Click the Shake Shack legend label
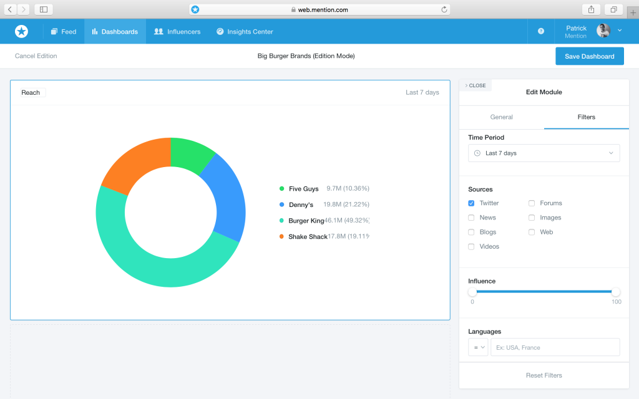 (308, 236)
